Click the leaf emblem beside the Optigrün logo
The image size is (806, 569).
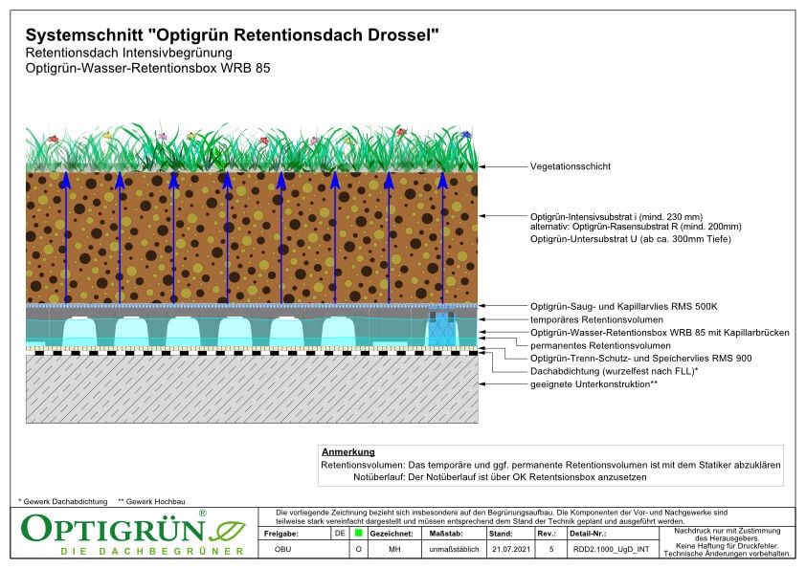pyautogui.click(x=230, y=530)
